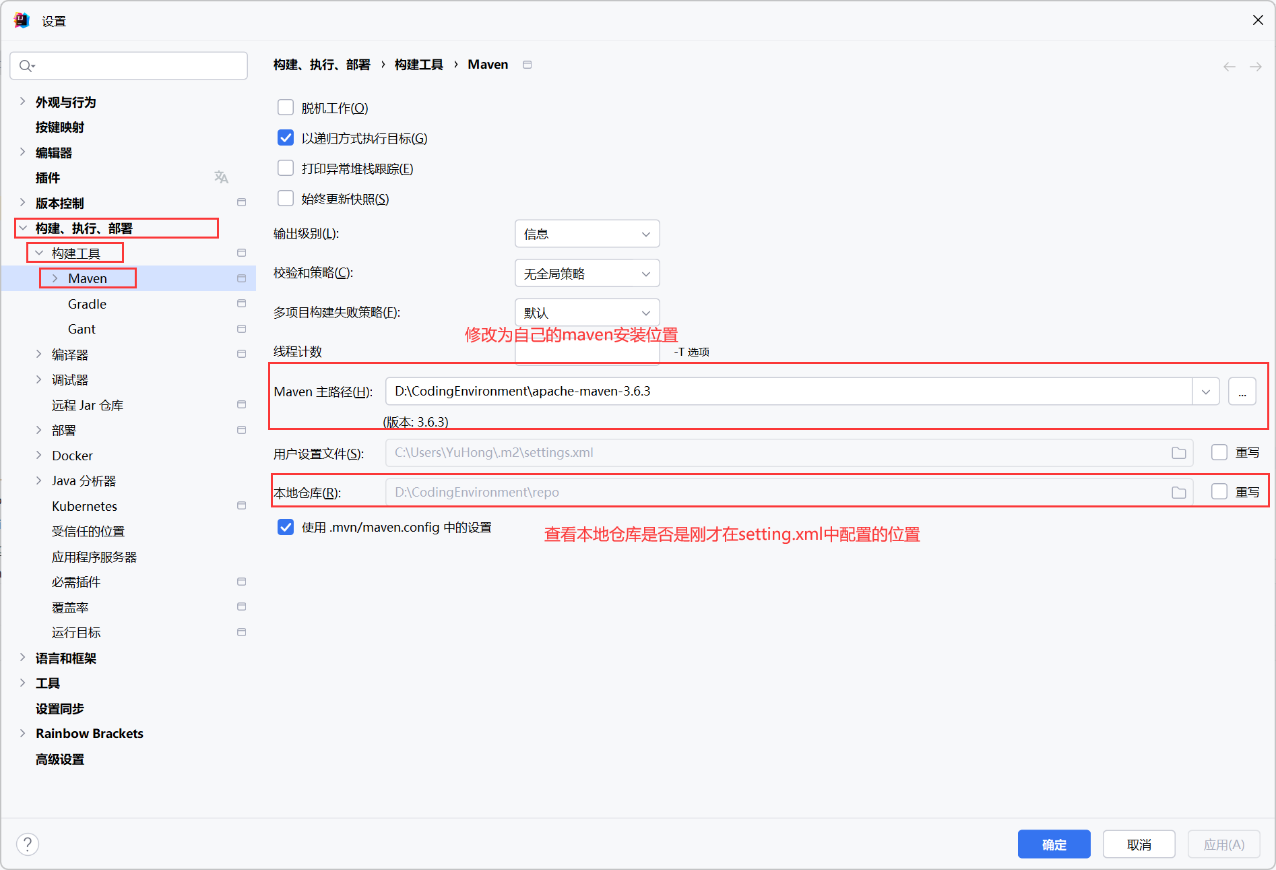
Task: Enable 打印异常堆栈跟踪 checkbox
Action: (x=286, y=168)
